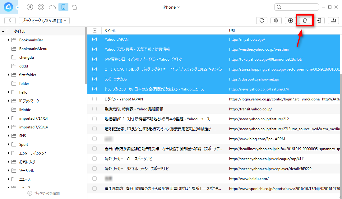Click http://transit.yahoo.co.jp/ URL cell
The height and width of the screenshot is (199, 342).
tap(250, 109)
